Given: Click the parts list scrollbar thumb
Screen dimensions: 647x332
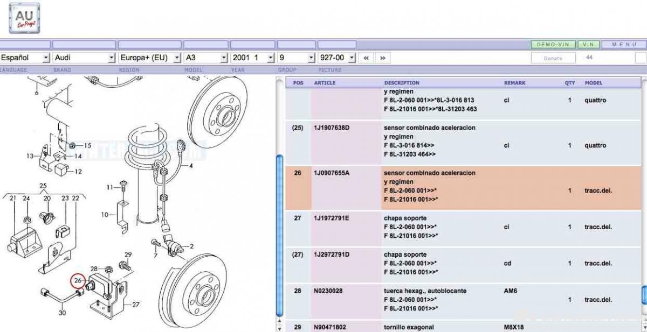Looking at the screenshot, I should click(644, 295).
